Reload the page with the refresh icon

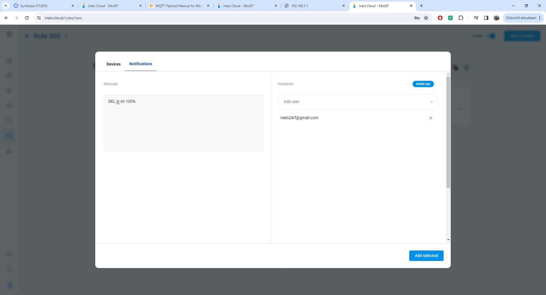pyautogui.click(x=27, y=18)
